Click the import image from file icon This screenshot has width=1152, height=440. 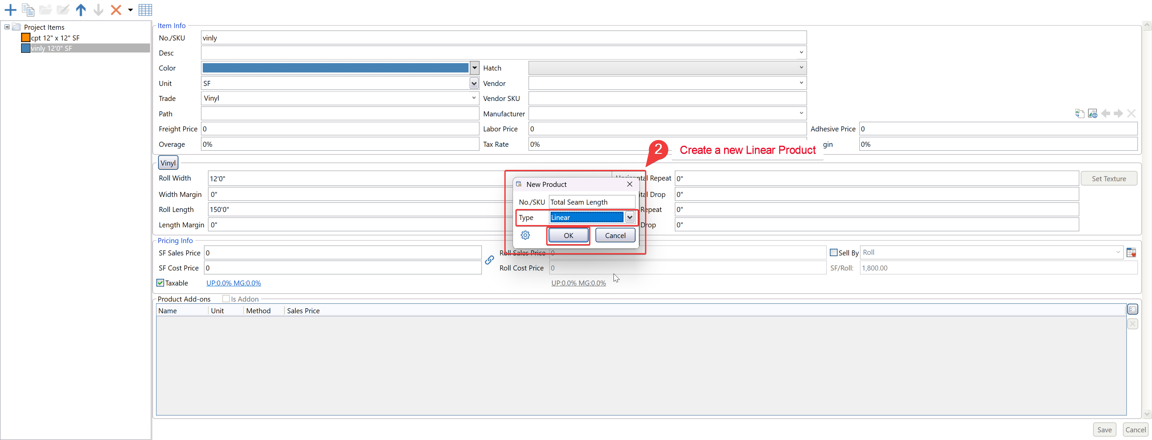pyautogui.click(x=1080, y=113)
